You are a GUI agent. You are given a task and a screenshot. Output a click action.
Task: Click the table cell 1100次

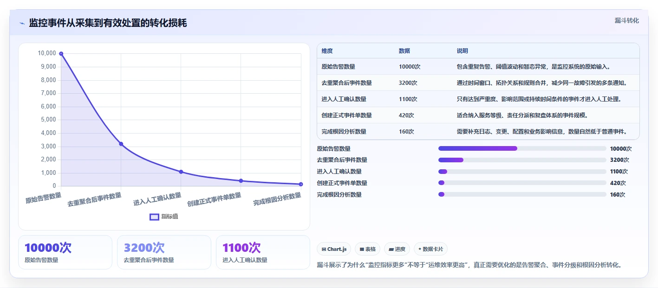pos(408,99)
